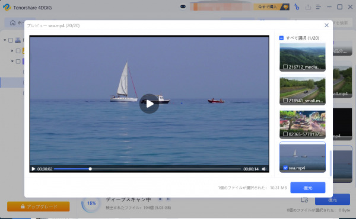Click the Tenorshare 4DDiG logo

point(7,7)
